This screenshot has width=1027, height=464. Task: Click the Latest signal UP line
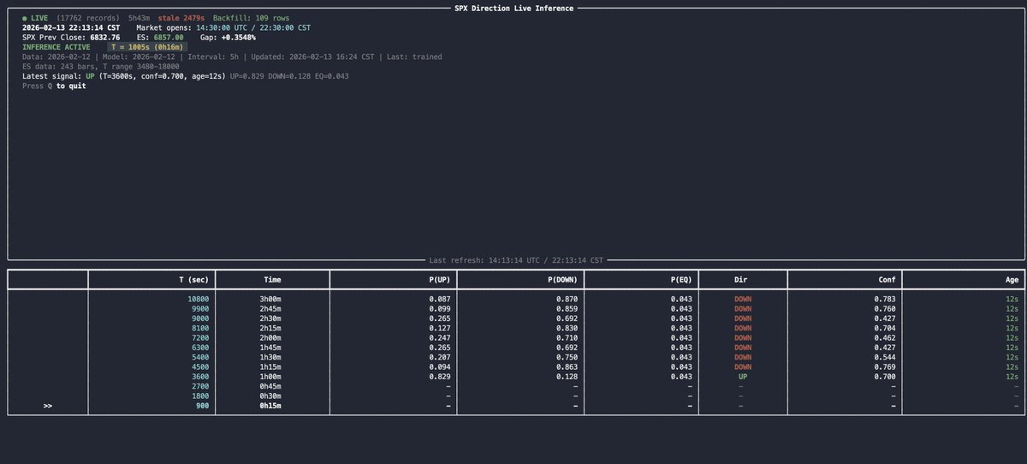(x=186, y=75)
